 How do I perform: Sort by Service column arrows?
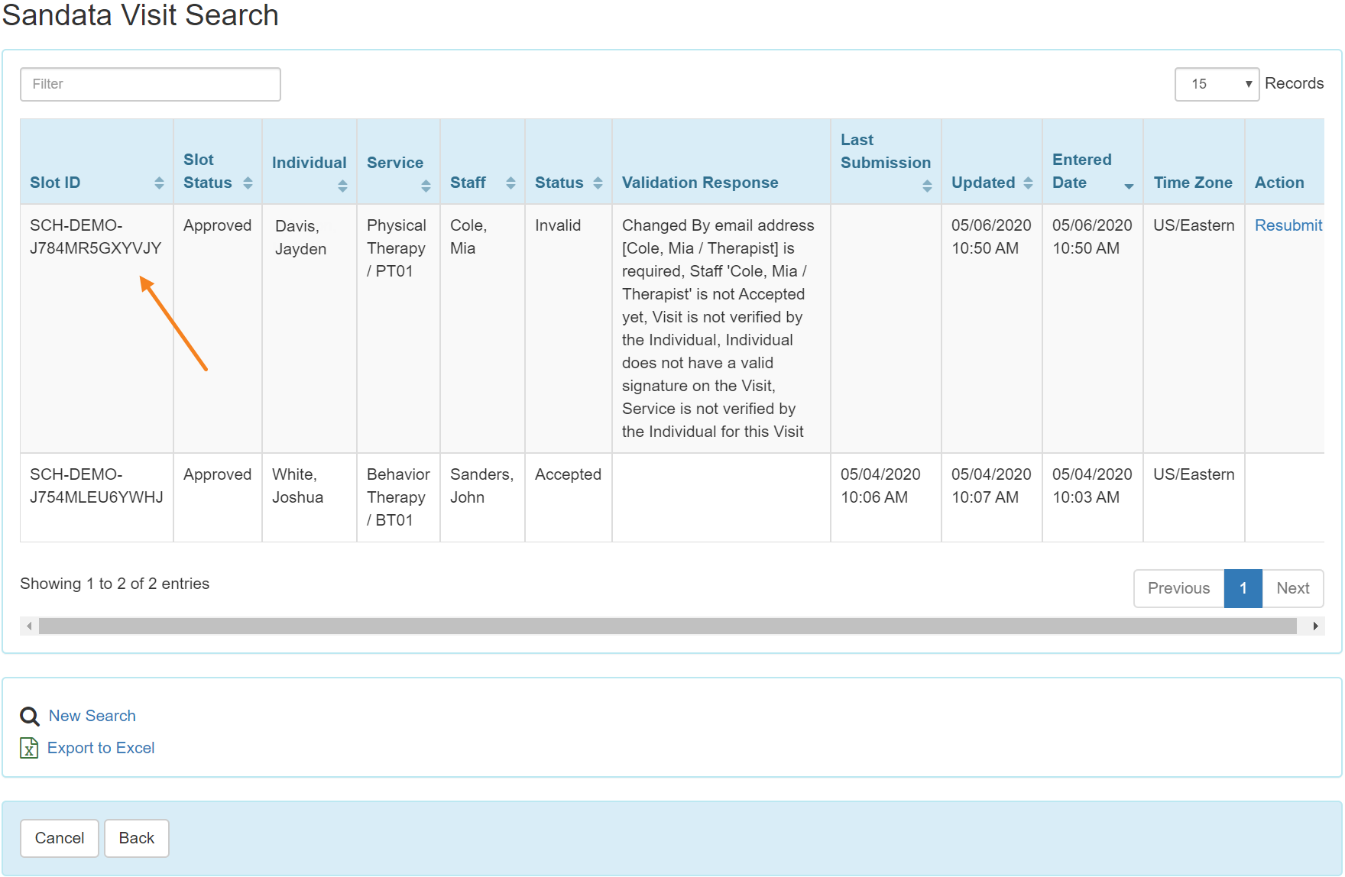click(426, 186)
